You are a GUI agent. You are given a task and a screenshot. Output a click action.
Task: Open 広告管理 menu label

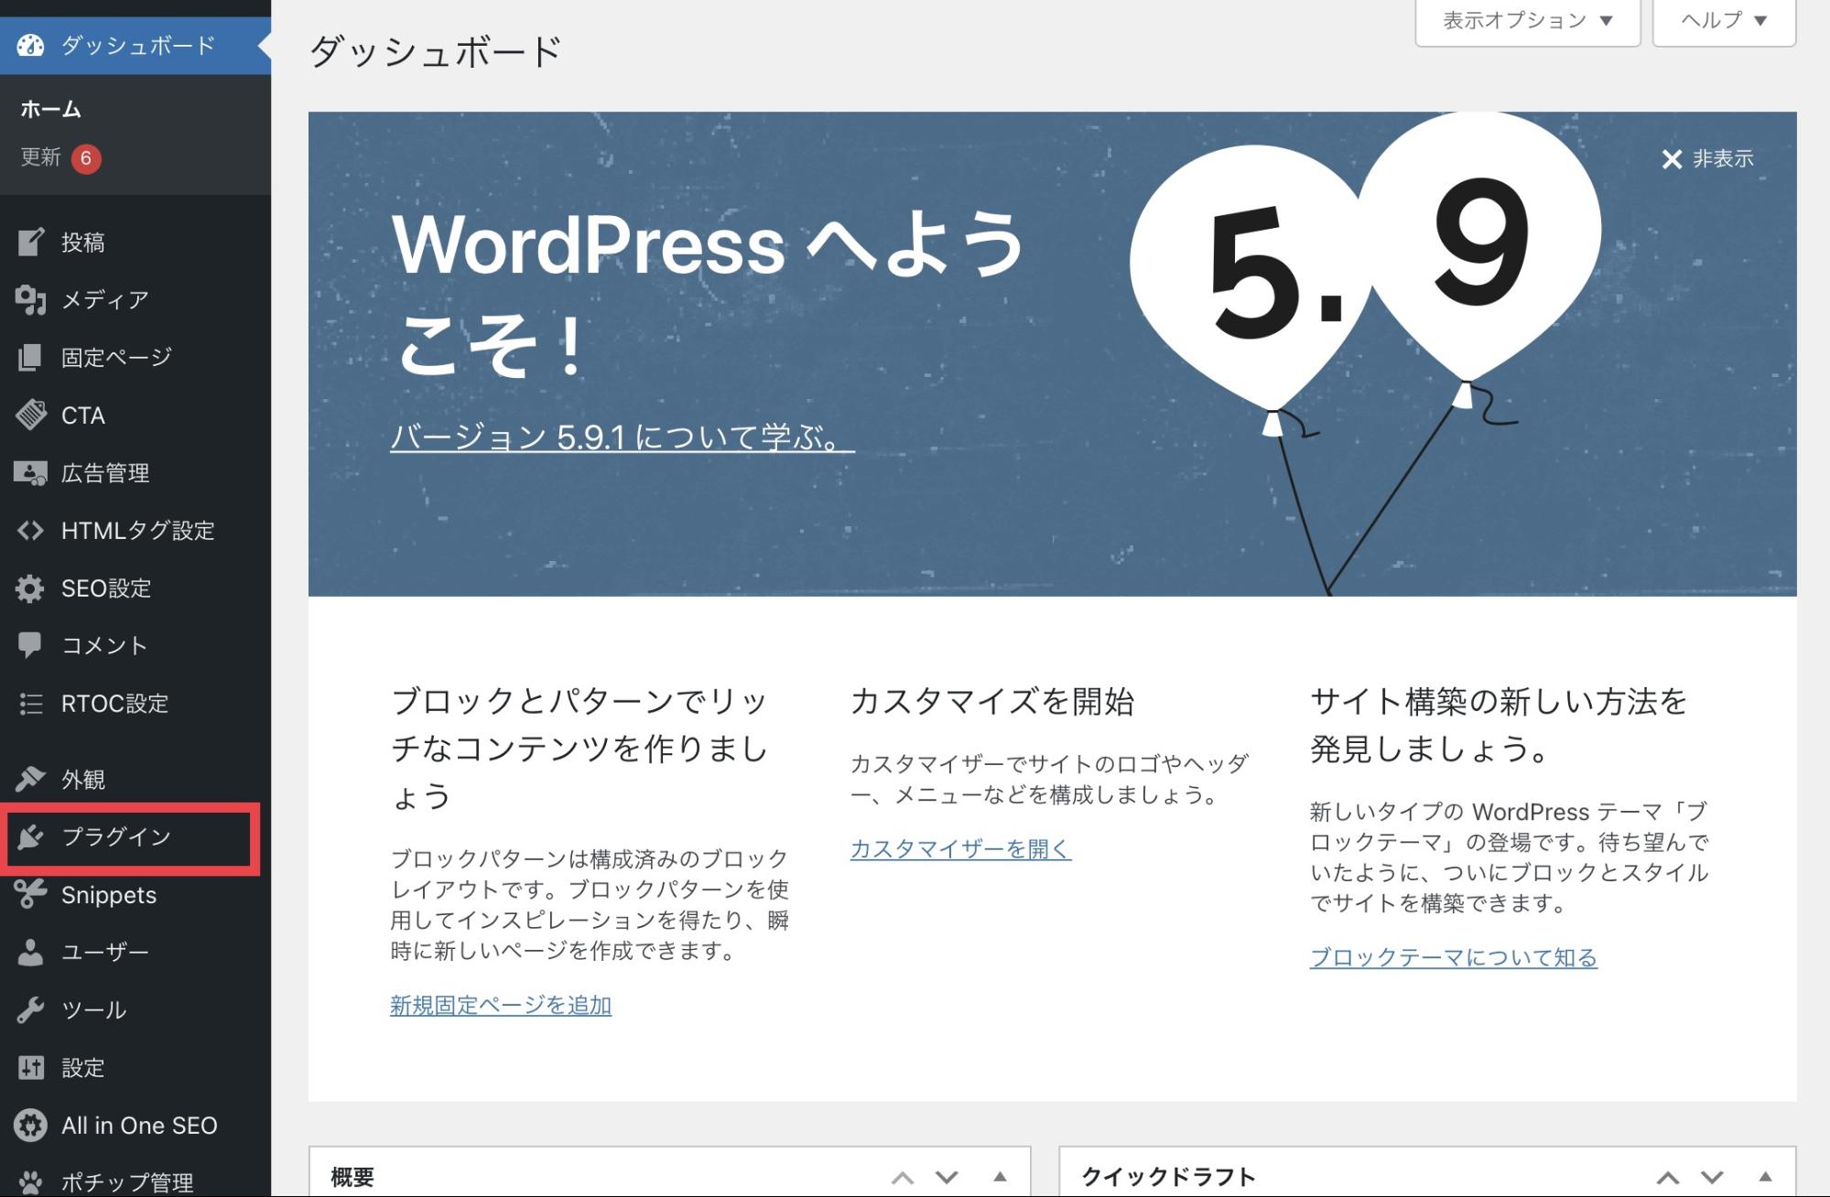tap(105, 472)
